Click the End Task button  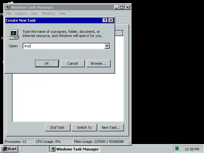(57, 127)
